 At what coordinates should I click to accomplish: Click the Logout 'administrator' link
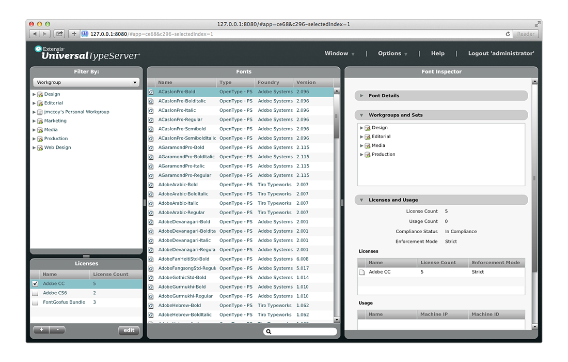(501, 54)
